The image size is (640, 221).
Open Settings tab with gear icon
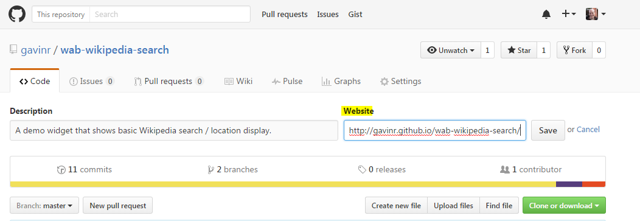[400, 82]
